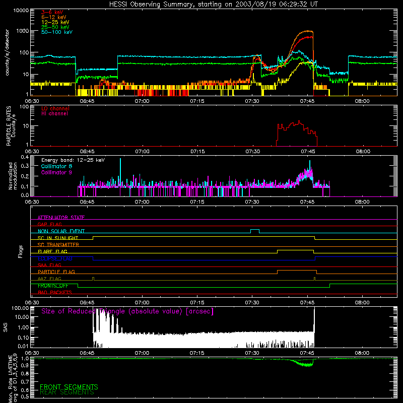Select the BAD PACKETS flag label

[55, 292]
